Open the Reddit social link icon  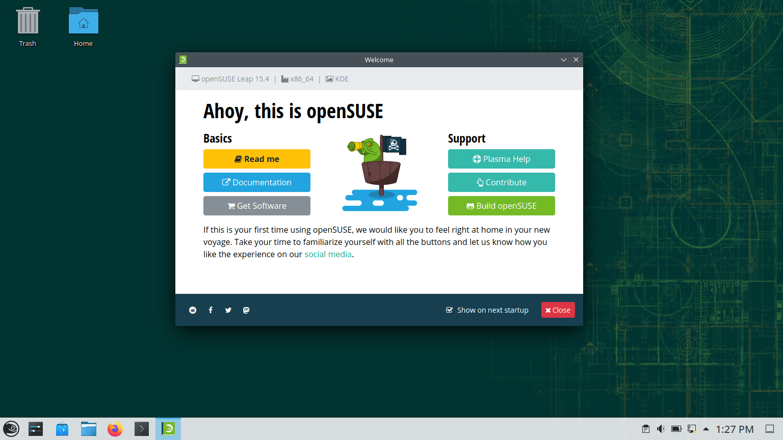[193, 310]
